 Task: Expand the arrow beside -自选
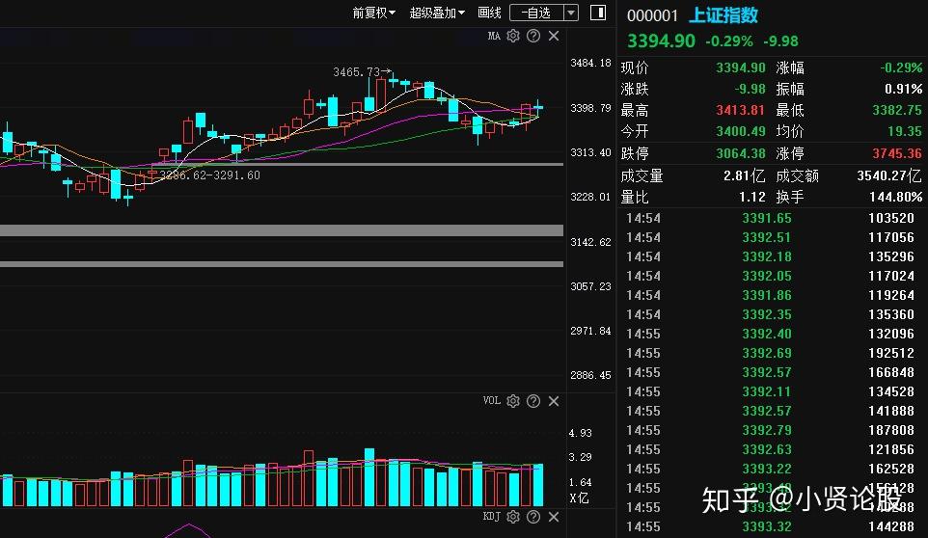pos(571,13)
